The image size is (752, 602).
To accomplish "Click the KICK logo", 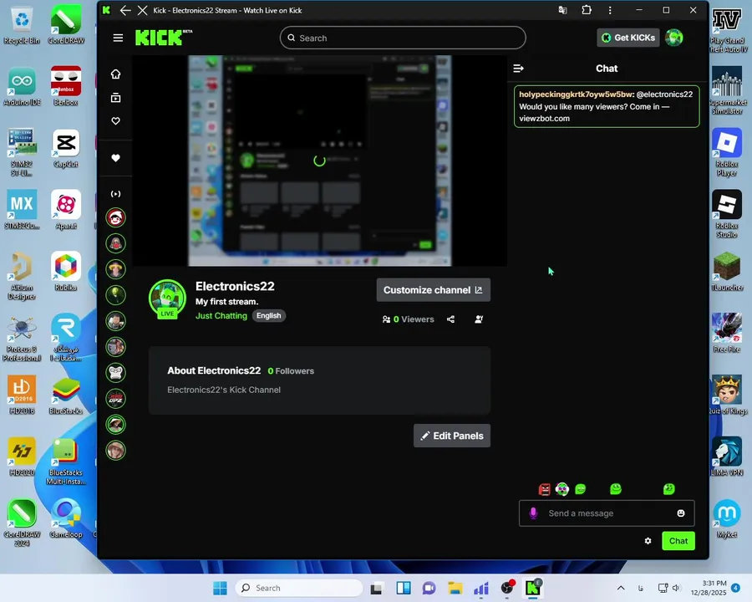I will tap(163, 38).
